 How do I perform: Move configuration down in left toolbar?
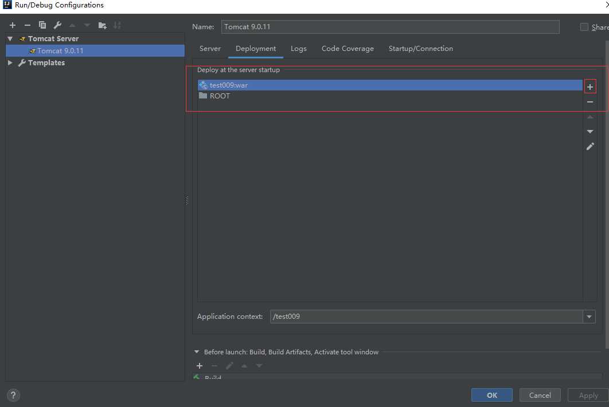(87, 25)
